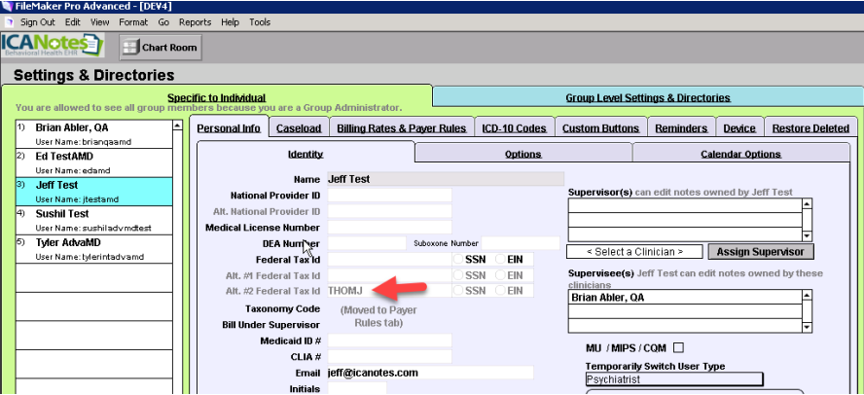This screenshot has width=864, height=395.
Task: Enable the MU / MIPS / CQM checkbox
Action: coord(678,347)
